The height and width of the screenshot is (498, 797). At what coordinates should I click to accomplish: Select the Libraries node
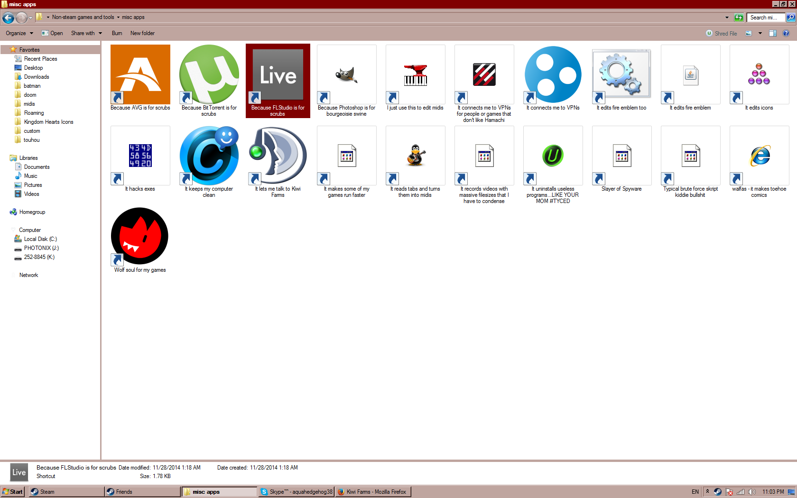pos(24,158)
